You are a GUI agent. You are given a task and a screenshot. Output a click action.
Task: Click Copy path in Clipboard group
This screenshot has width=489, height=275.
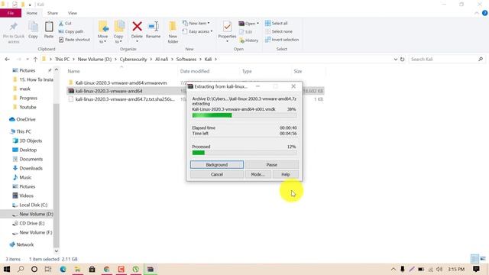71,31
